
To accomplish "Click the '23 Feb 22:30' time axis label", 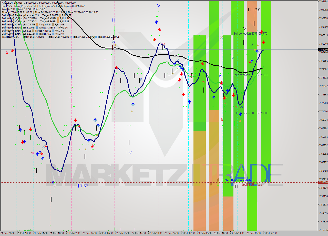I will point(270,233).
